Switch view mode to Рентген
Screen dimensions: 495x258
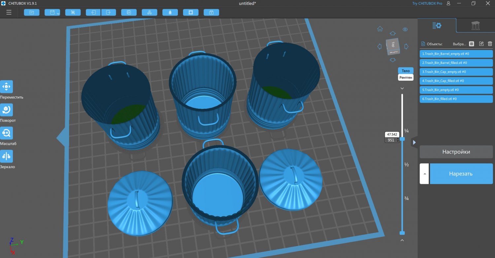point(406,77)
